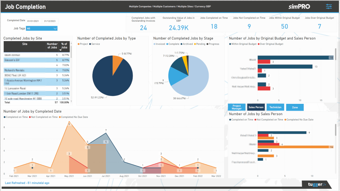The height and width of the screenshot is (191, 340).
Task: Click Within Original Budget legend item
Action: (243, 44)
